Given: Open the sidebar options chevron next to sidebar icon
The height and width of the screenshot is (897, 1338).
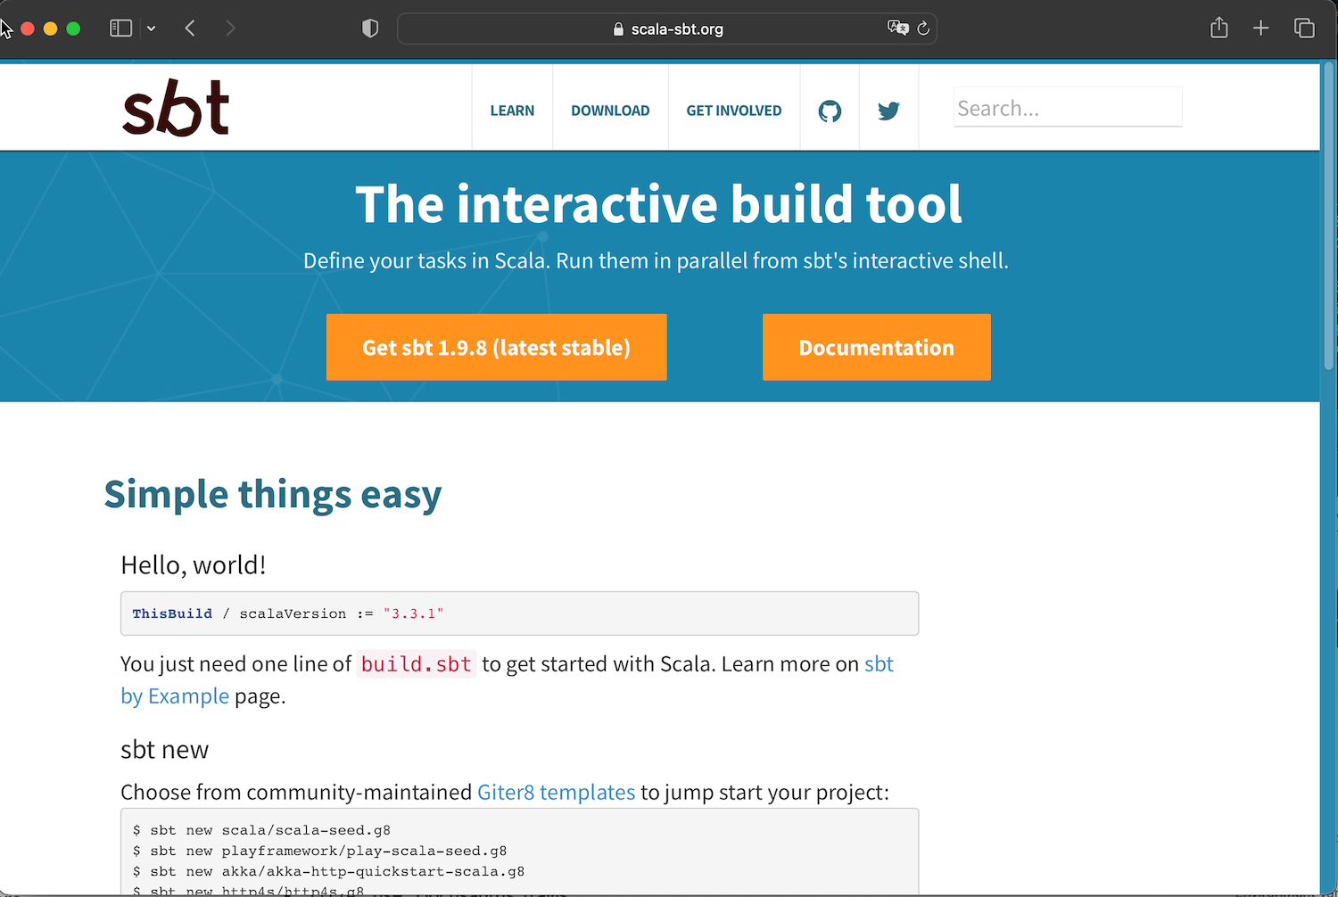Looking at the screenshot, I should tap(152, 29).
